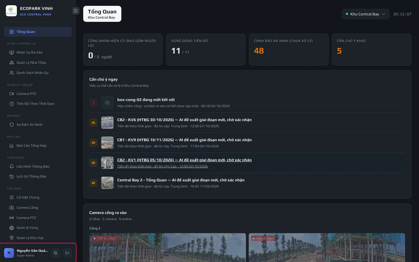Click the Ecopark logo icon
The width and height of the screenshot is (419, 262).
click(11, 11)
